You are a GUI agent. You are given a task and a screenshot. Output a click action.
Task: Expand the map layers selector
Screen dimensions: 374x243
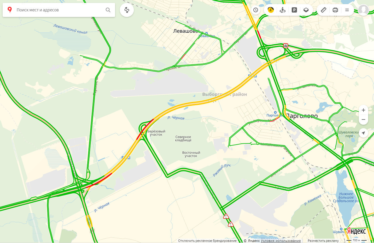[306, 10]
